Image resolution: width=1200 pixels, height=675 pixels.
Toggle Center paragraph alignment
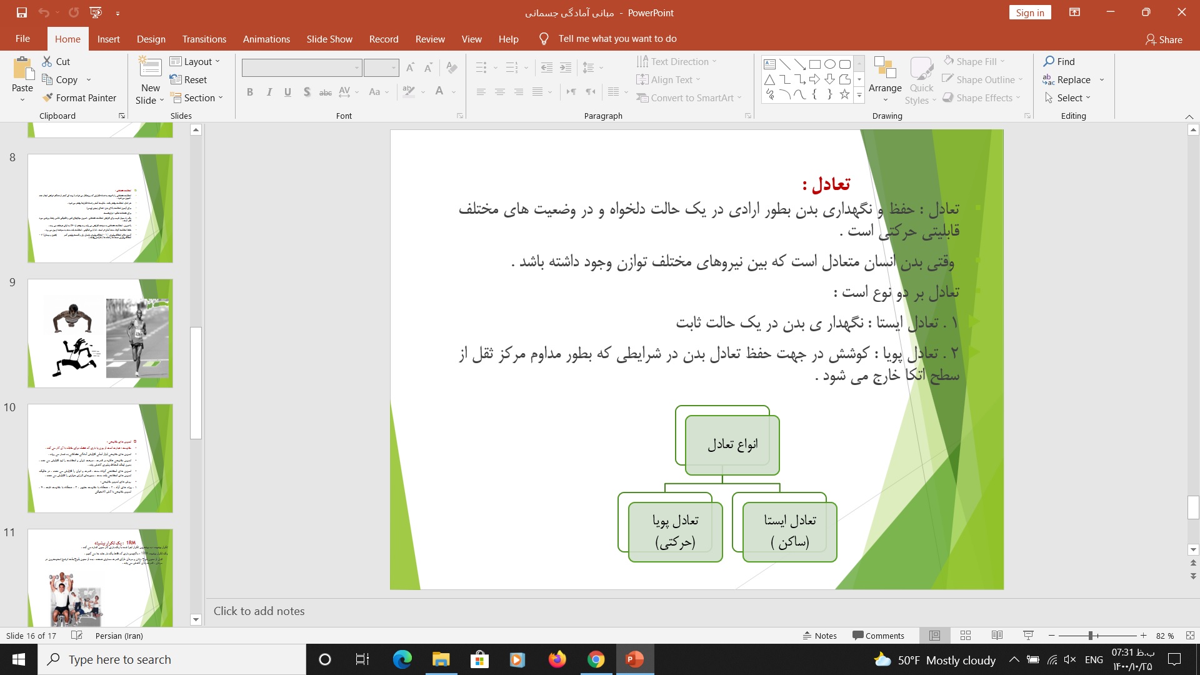coord(499,92)
